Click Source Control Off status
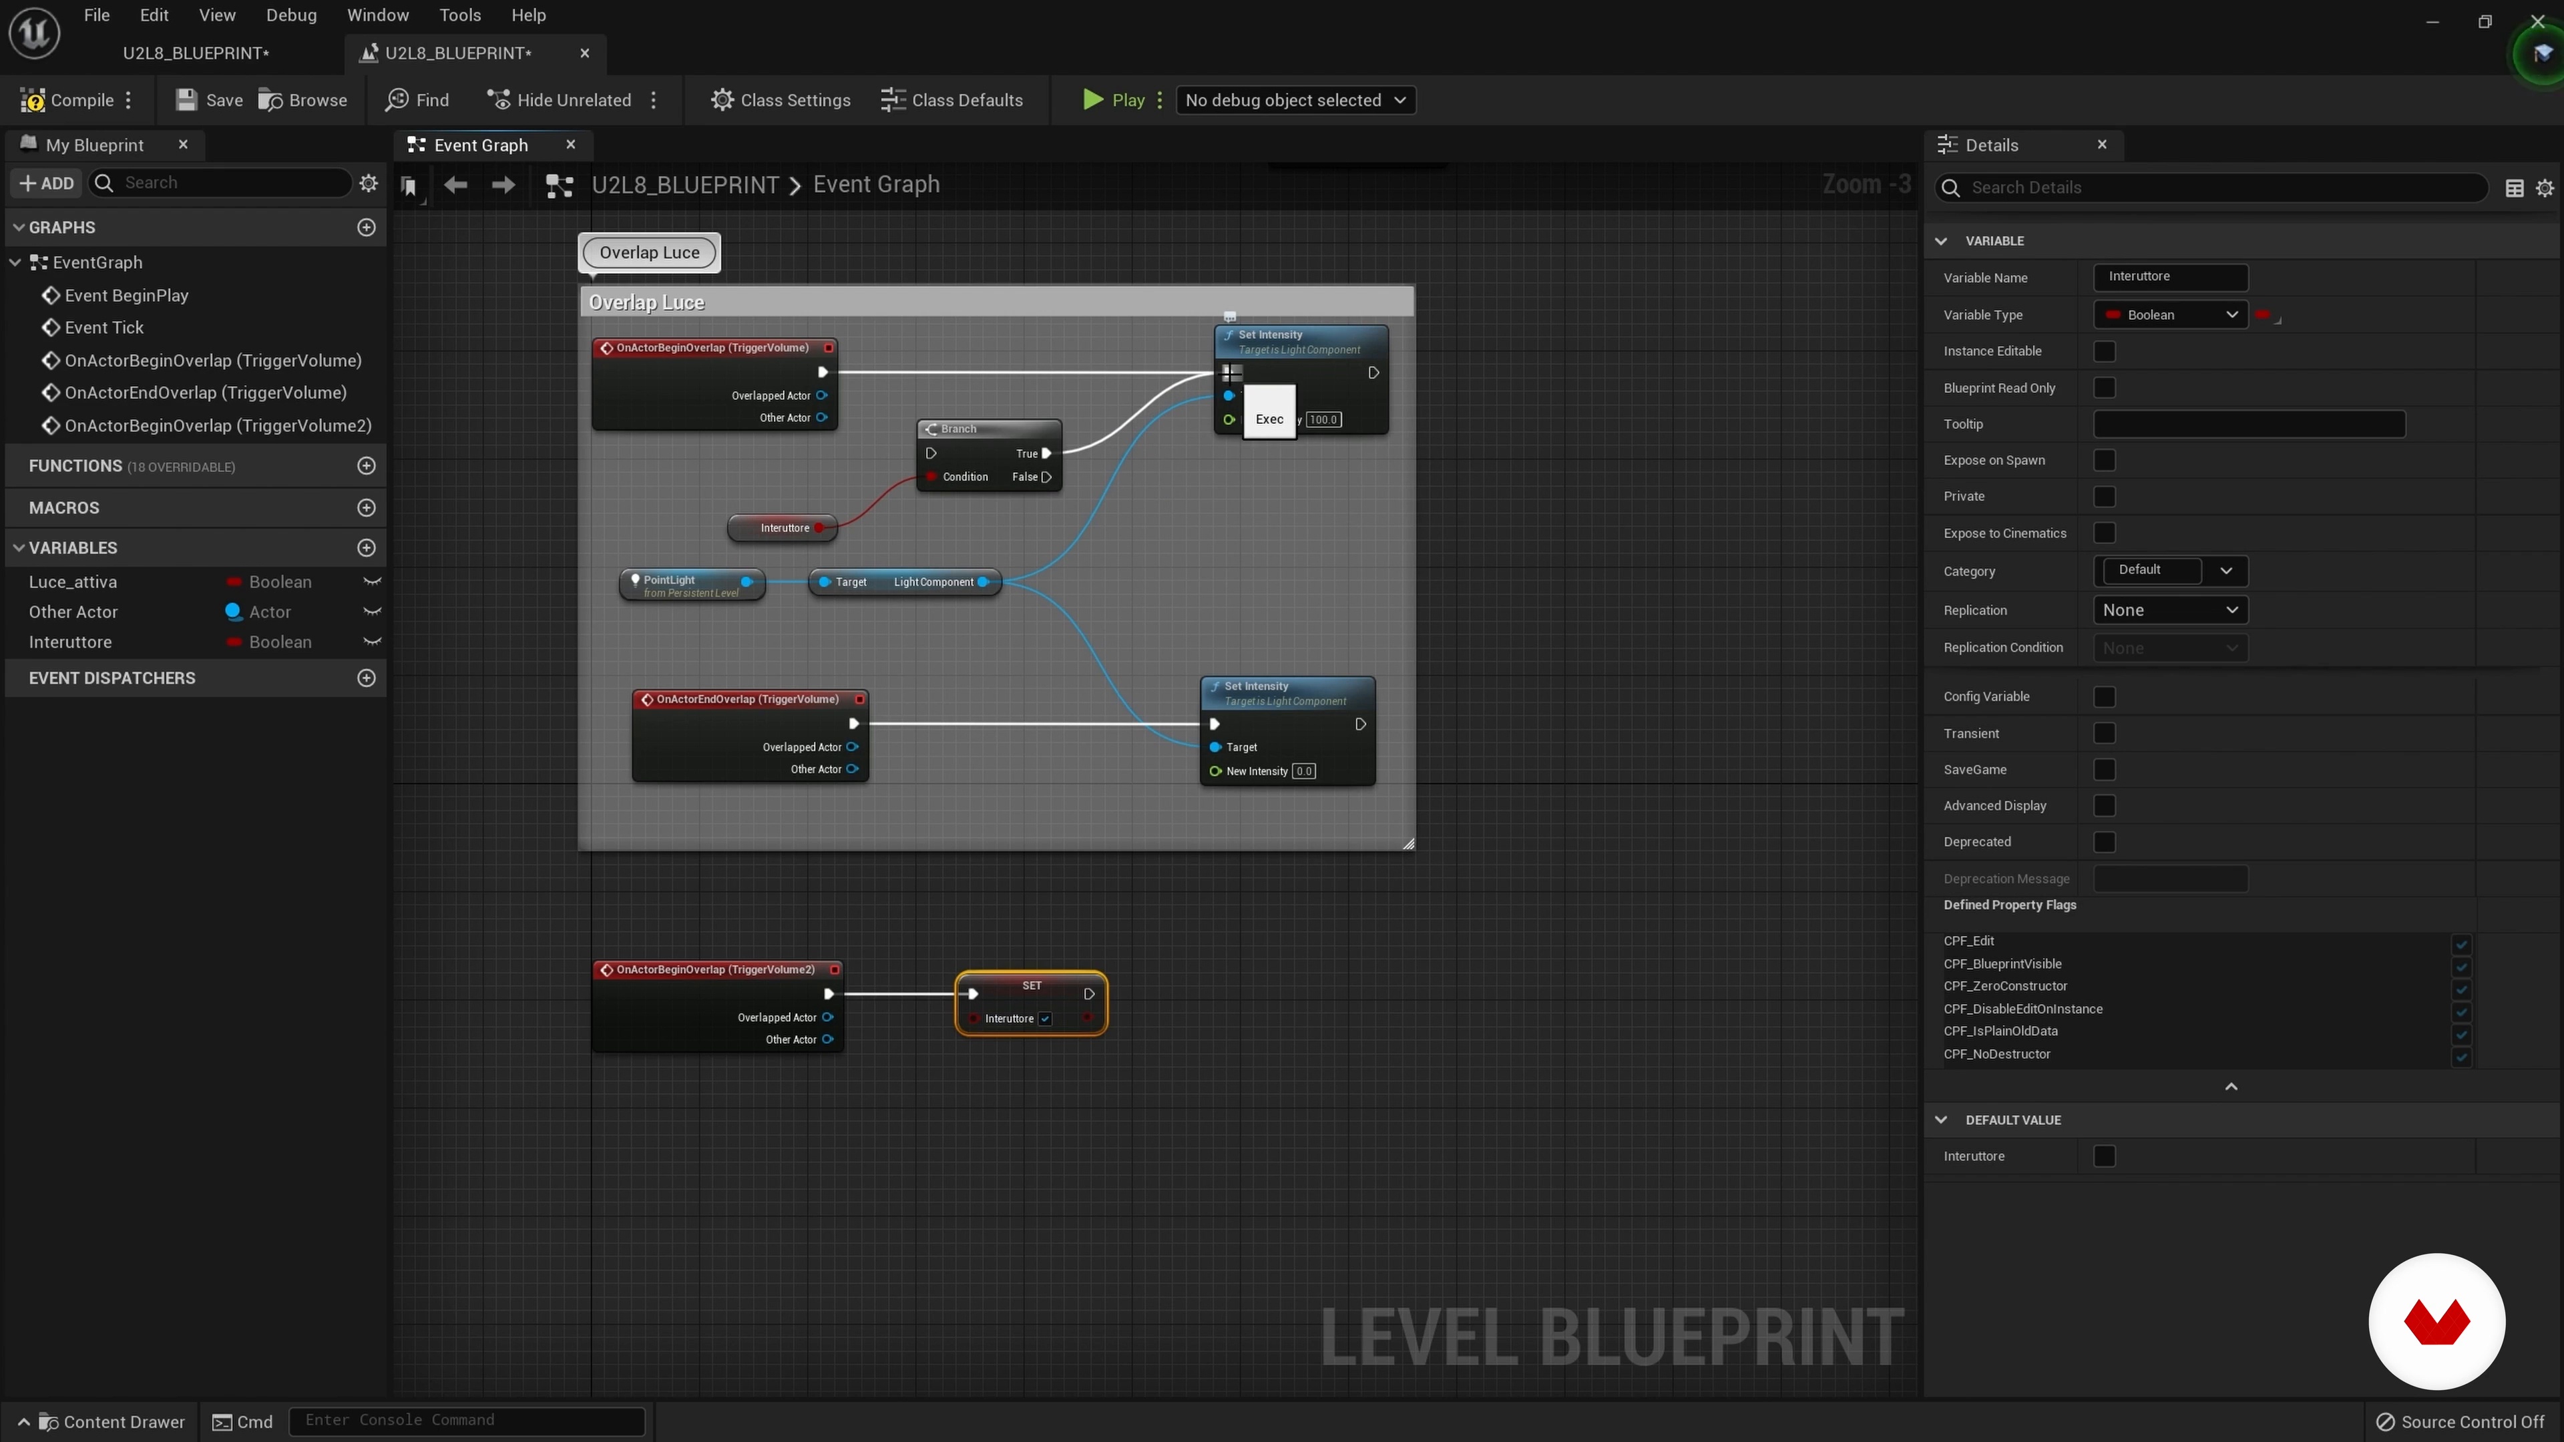The image size is (2564, 1442). click(2461, 1422)
